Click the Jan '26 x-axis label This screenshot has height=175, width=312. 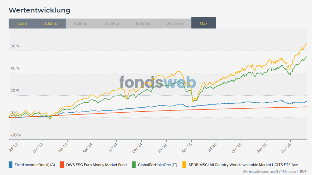click(x=262, y=148)
